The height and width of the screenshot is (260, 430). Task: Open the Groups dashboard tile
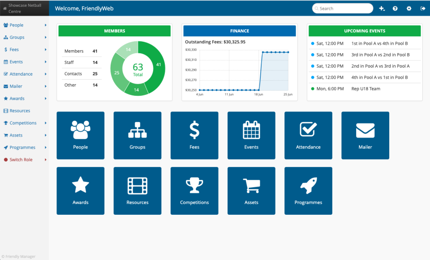click(x=137, y=136)
